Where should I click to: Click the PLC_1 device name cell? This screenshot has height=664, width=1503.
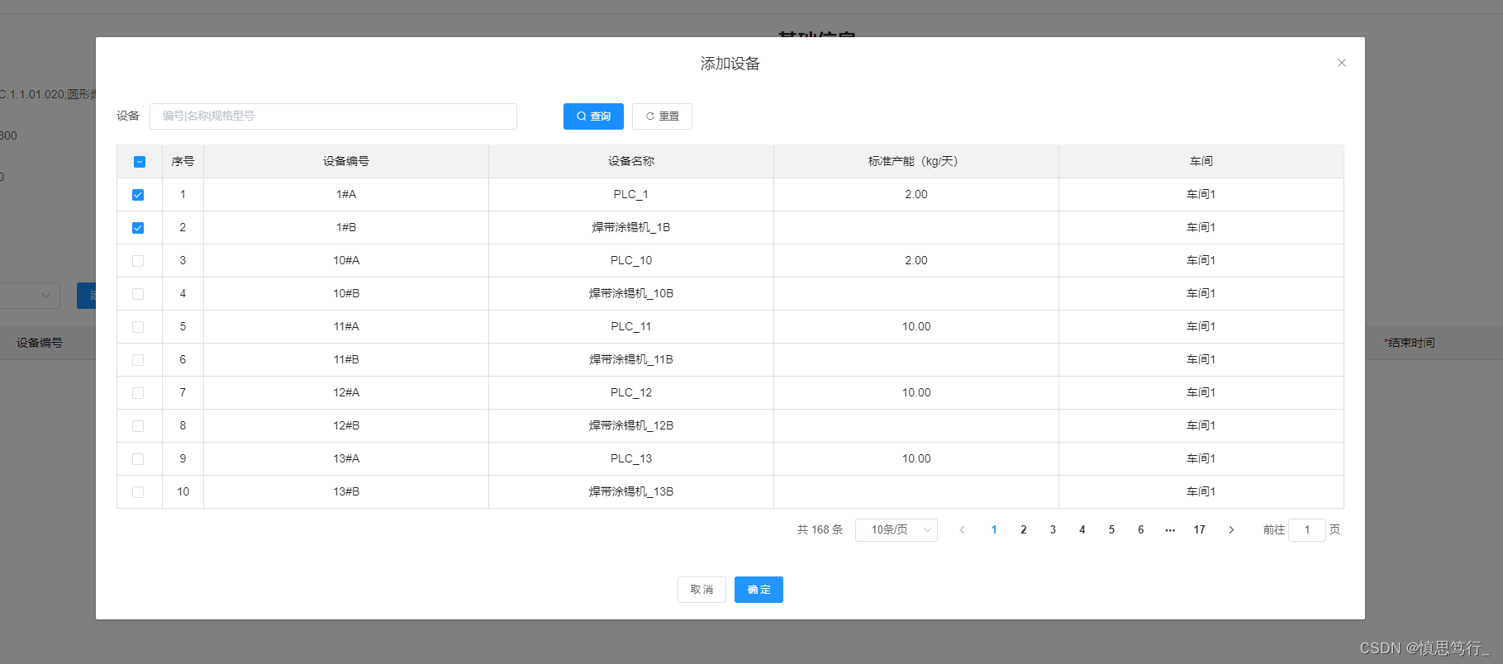631,195
